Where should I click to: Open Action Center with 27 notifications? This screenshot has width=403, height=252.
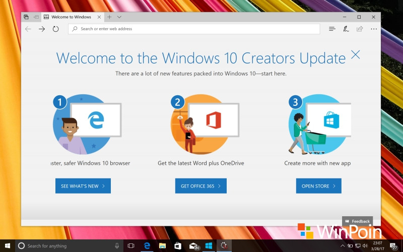coord(393,246)
